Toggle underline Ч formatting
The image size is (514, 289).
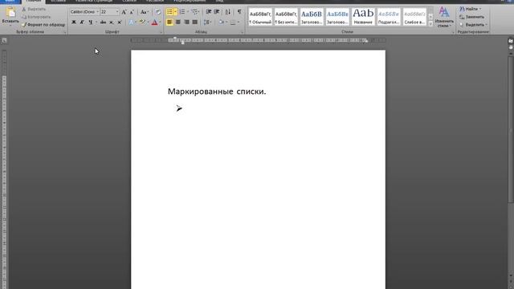(91, 22)
